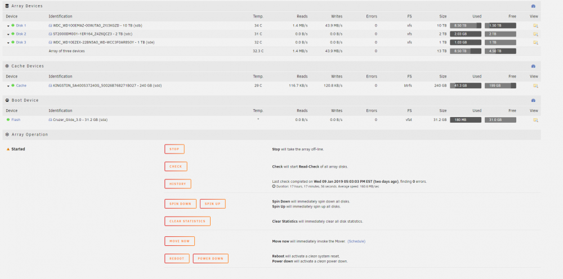Click the Cache Devices section header icon
The height and width of the screenshot is (279, 563).
(x=7, y=66)
